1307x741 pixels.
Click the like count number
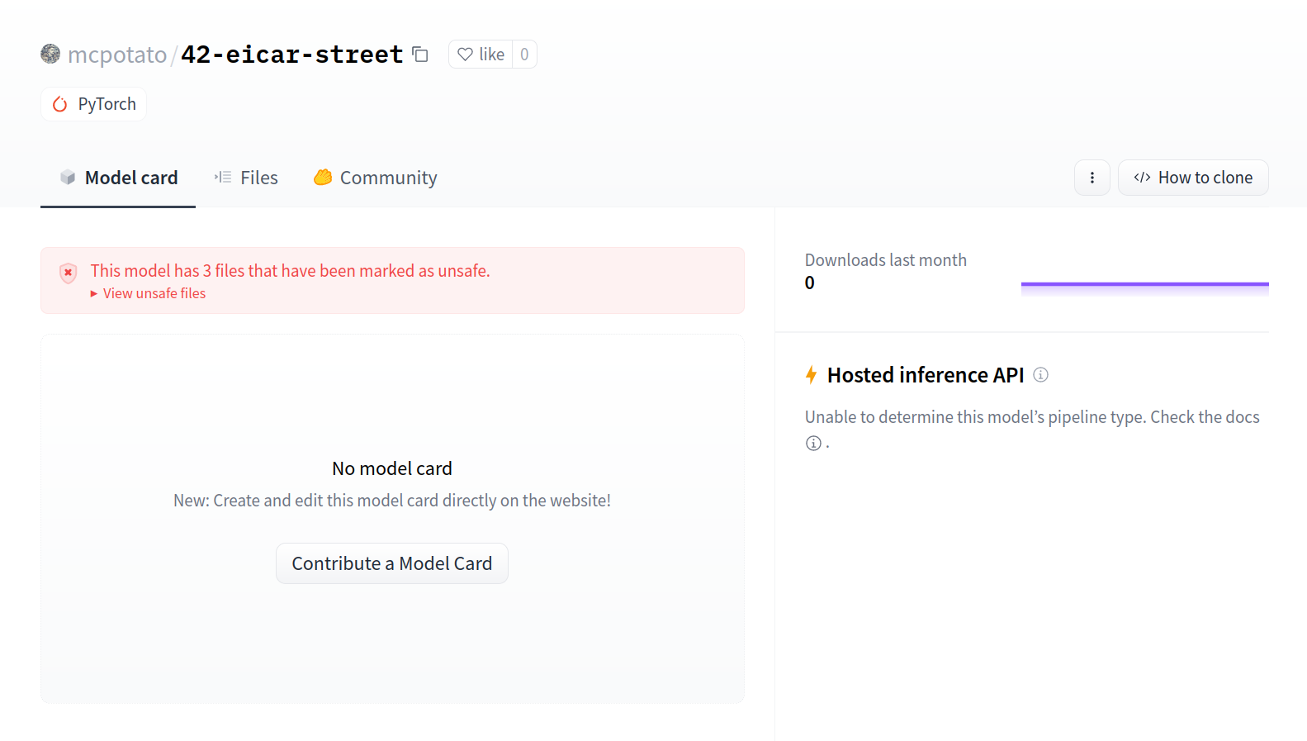click(524, 55)
